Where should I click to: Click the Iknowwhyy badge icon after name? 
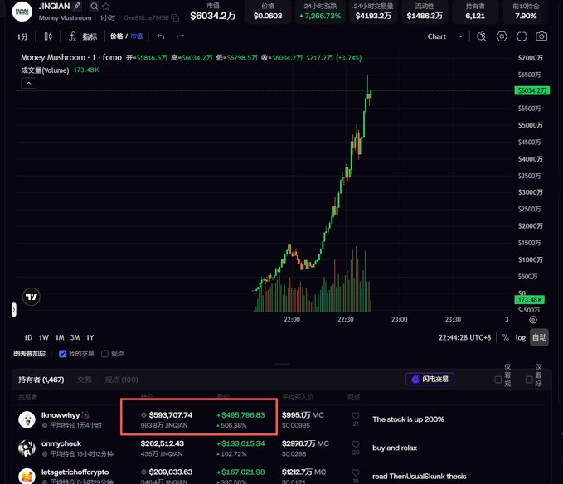coord(85,415)
